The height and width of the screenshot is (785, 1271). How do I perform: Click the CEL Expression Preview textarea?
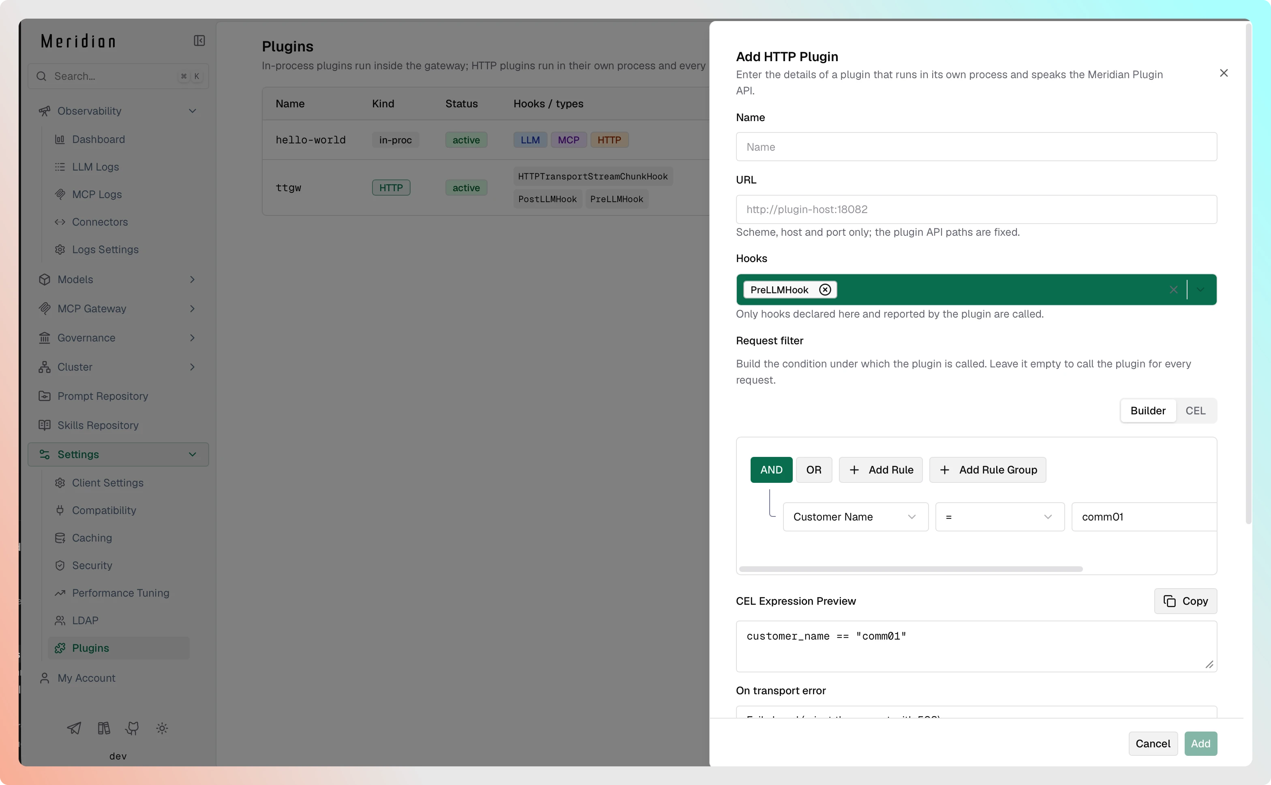[x=976, y=646]
